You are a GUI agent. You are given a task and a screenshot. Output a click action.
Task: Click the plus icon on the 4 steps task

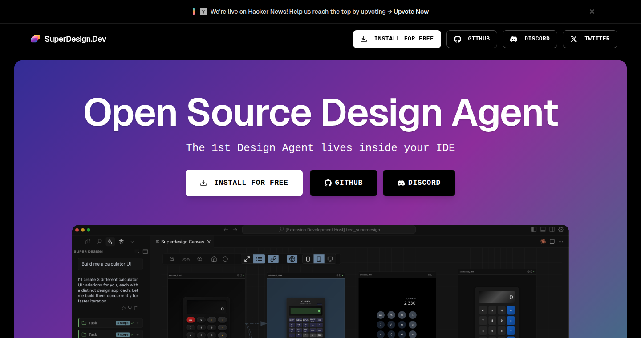click(x=138, y=323)
